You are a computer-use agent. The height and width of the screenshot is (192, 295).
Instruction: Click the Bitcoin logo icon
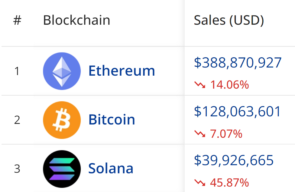coord(62,120)
